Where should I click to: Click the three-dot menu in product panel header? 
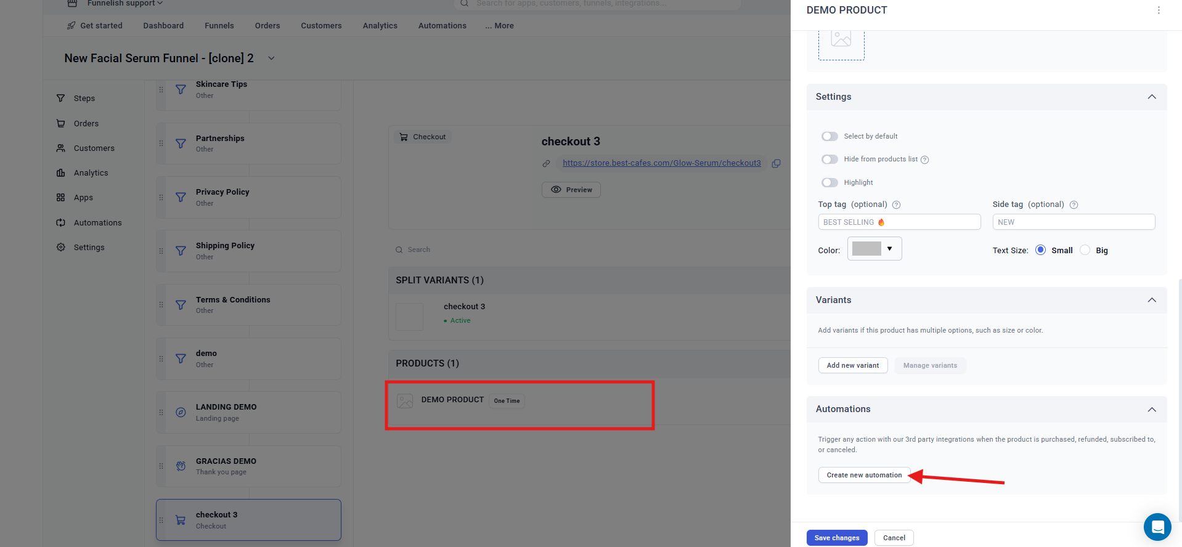pyautogui.click(x=1159, y=10)
